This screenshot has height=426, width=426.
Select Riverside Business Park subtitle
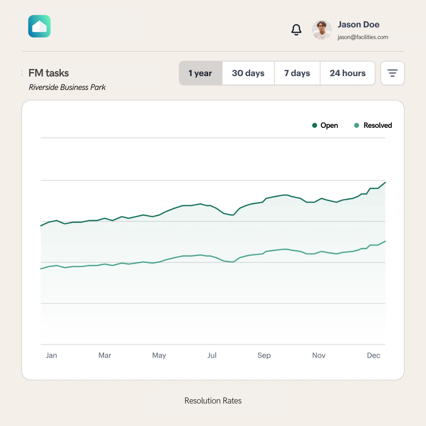click(67, 87)
